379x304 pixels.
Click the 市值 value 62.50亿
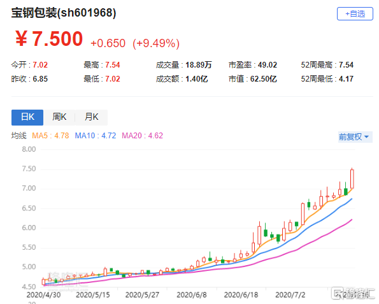click(263, 79)
